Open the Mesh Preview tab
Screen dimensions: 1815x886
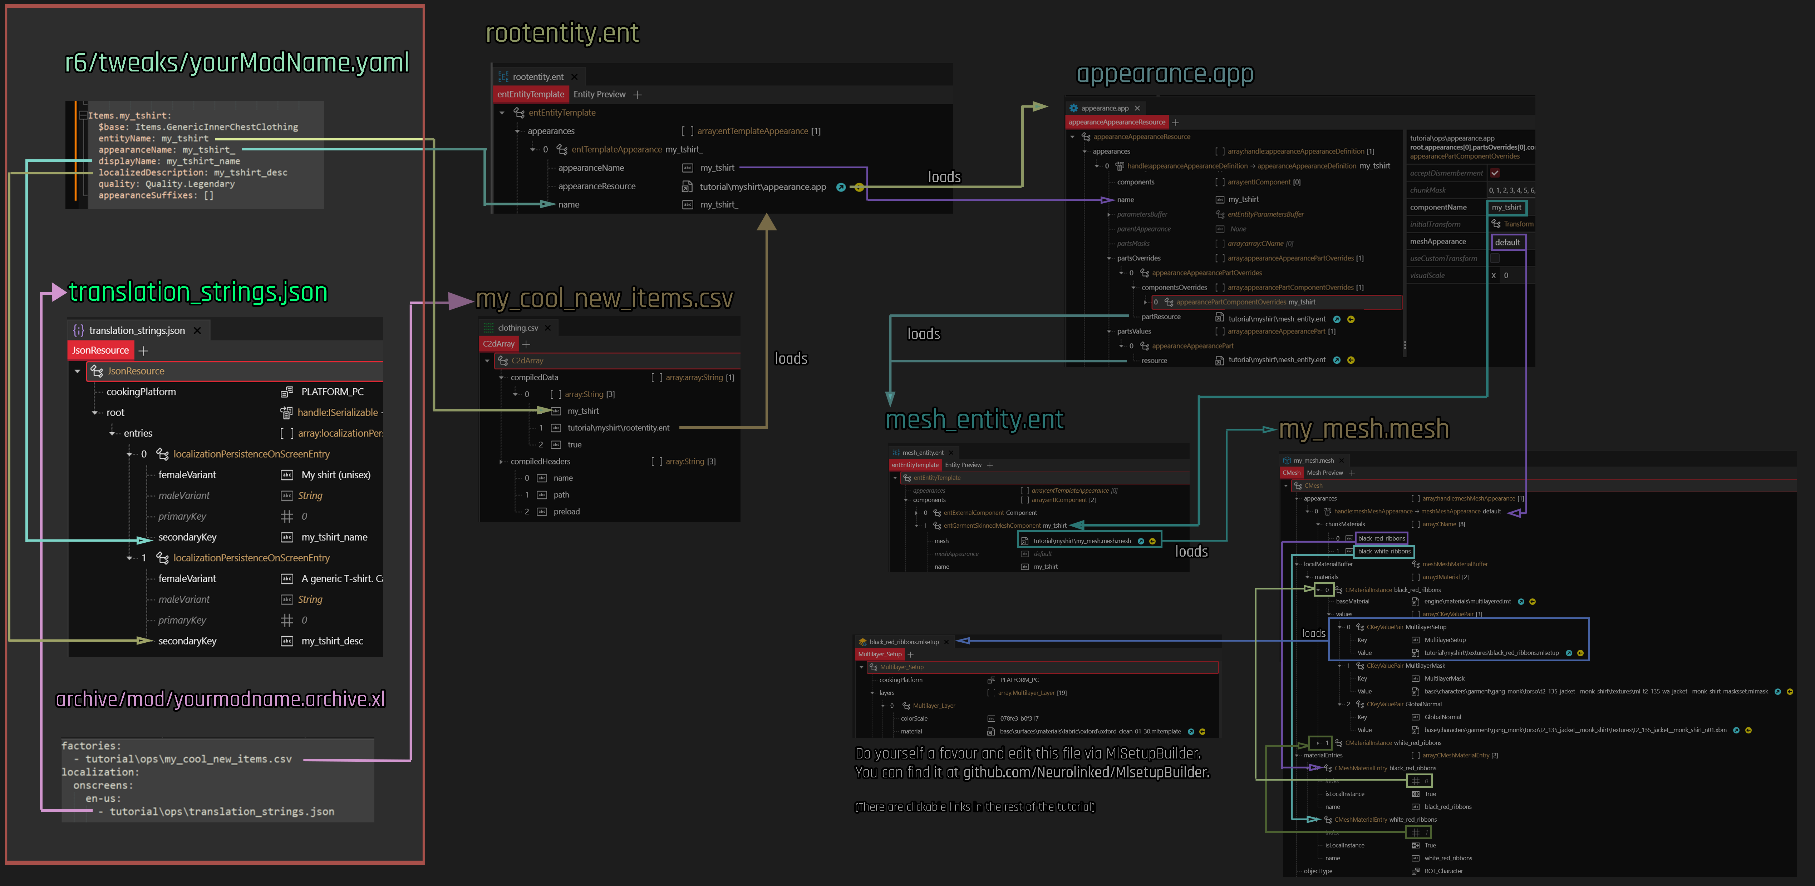coord(1325,473)
